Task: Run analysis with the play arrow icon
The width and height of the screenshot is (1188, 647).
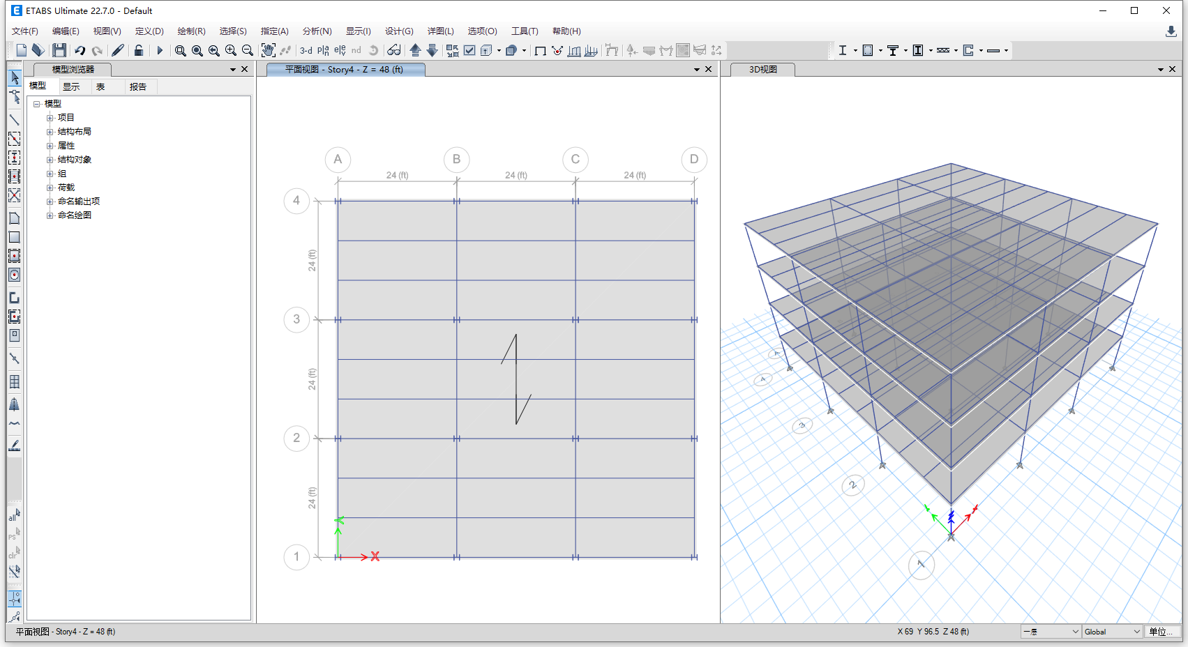Action: tap(160, 50)
